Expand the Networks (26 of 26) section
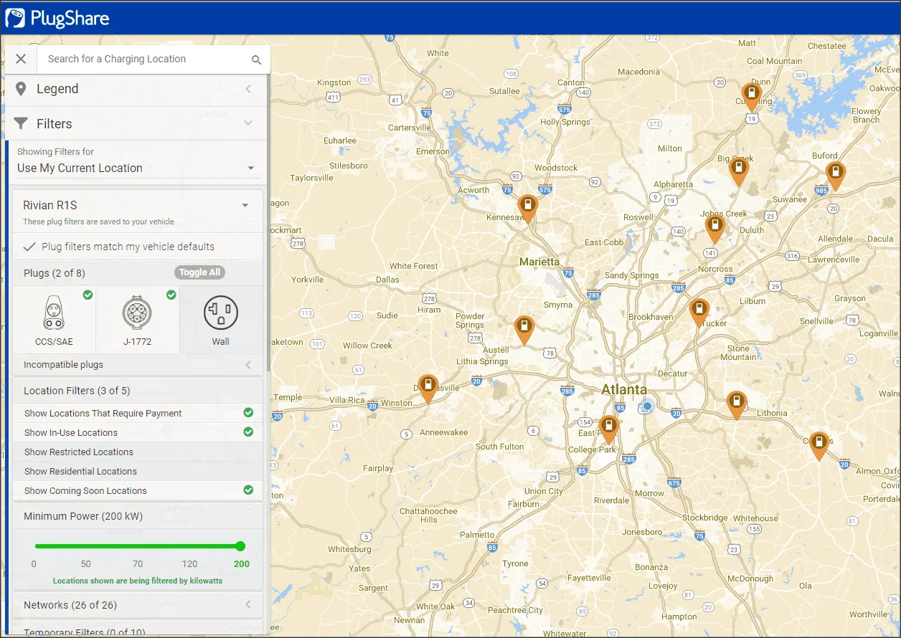Image resolution: width=901 pixels, height=638 pixels. click(x=138, y=605)
